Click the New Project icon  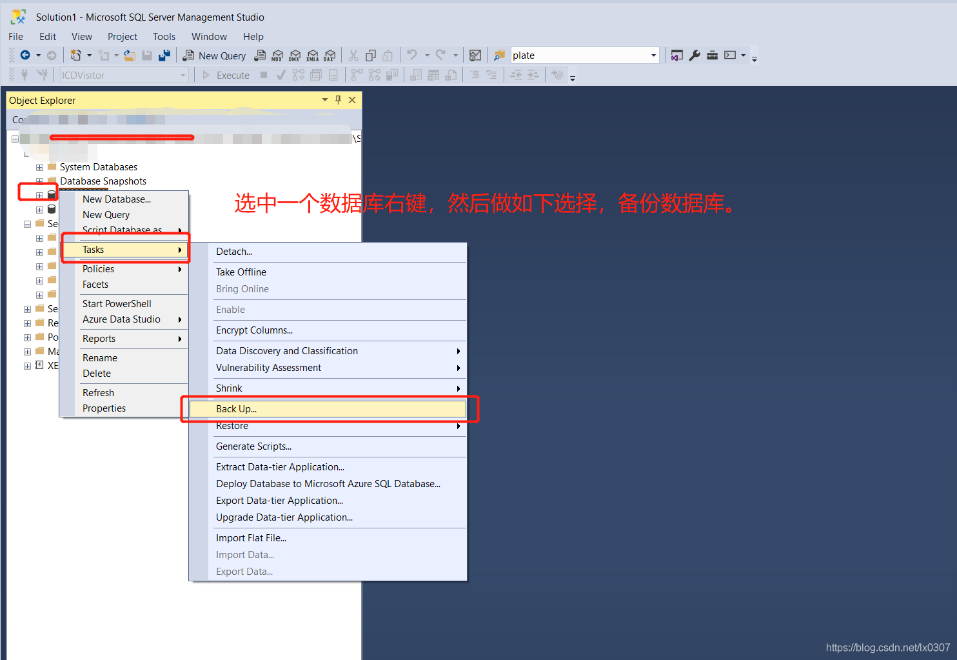click(x=76, y=55)
